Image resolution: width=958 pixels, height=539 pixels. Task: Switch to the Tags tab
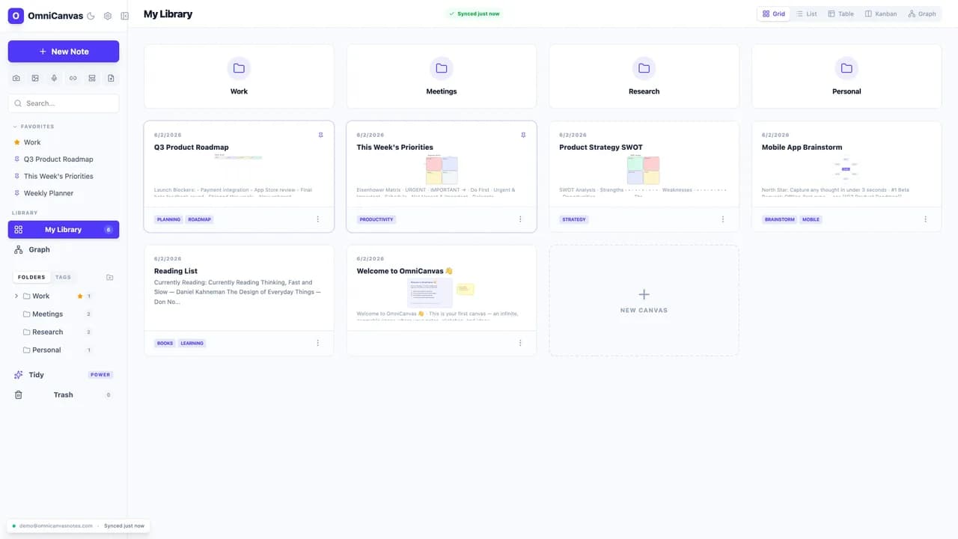63,277
